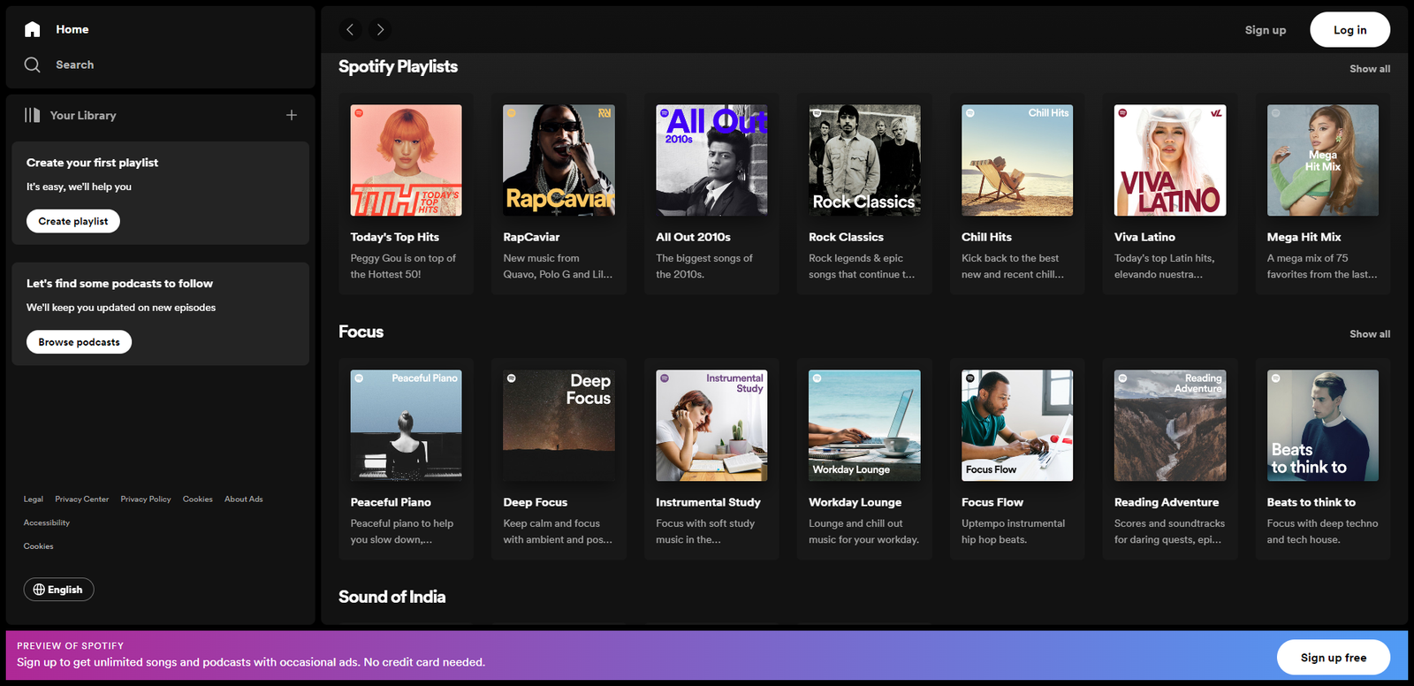
Task: Click 'Create your first playlist' heading
Action: (93, 163)
